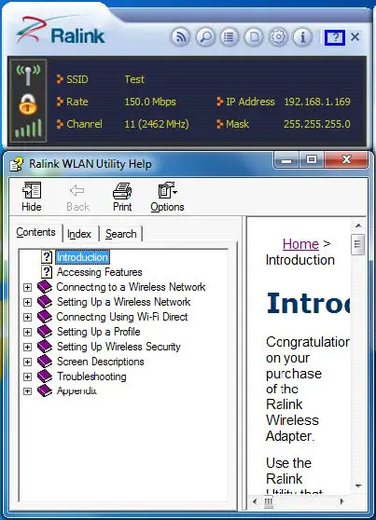Open the gear settings icon in Ralink toolbar
The image size is (376, 520).
278,37
